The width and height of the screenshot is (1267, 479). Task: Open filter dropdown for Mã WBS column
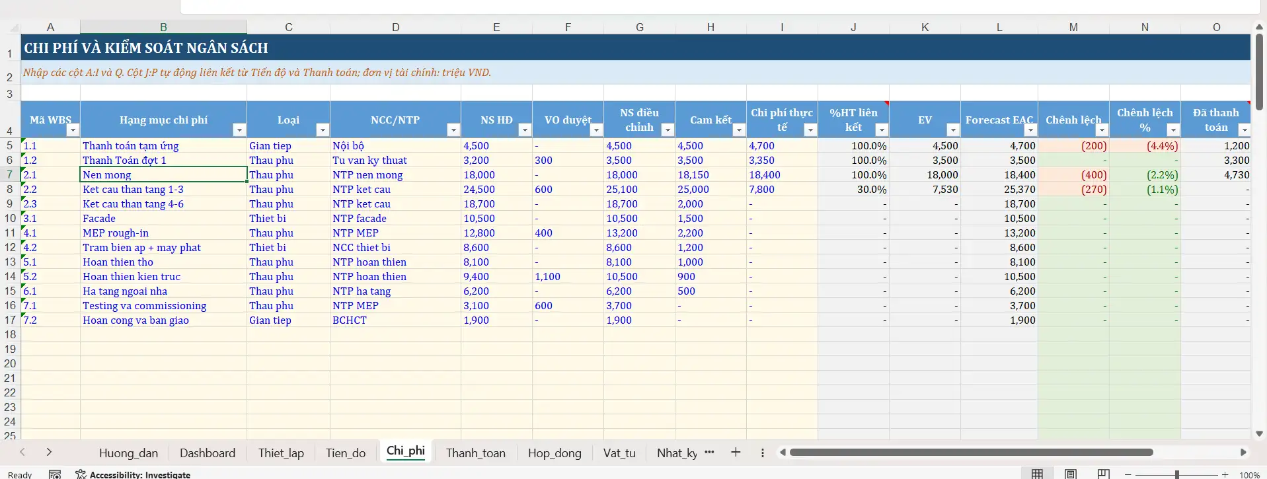coord(73,130)
